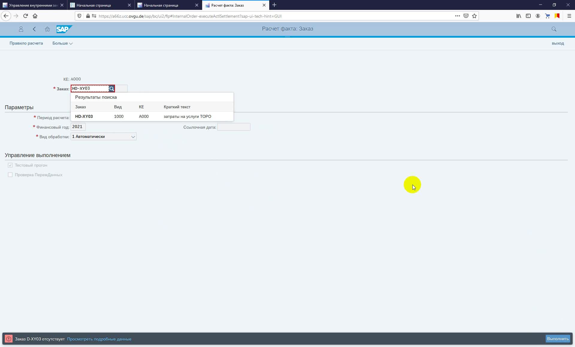
Task: Click the 'Финансовый год' field
Action: click(x=78, y=127)
